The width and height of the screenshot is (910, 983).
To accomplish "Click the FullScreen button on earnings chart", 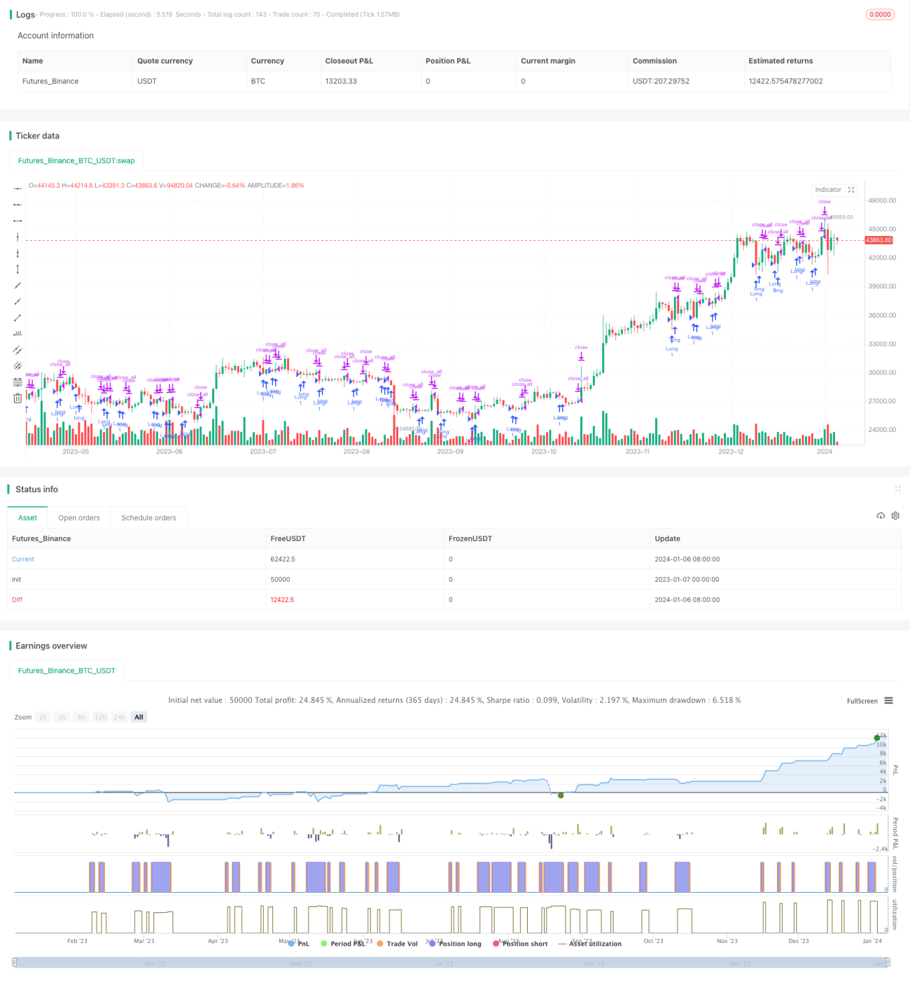I will tap(862, 701).
